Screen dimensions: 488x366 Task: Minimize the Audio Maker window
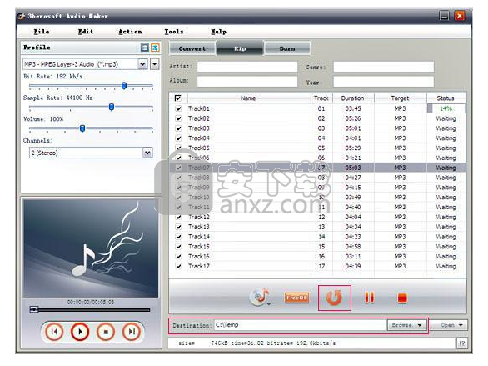click(x=444, y=16)
